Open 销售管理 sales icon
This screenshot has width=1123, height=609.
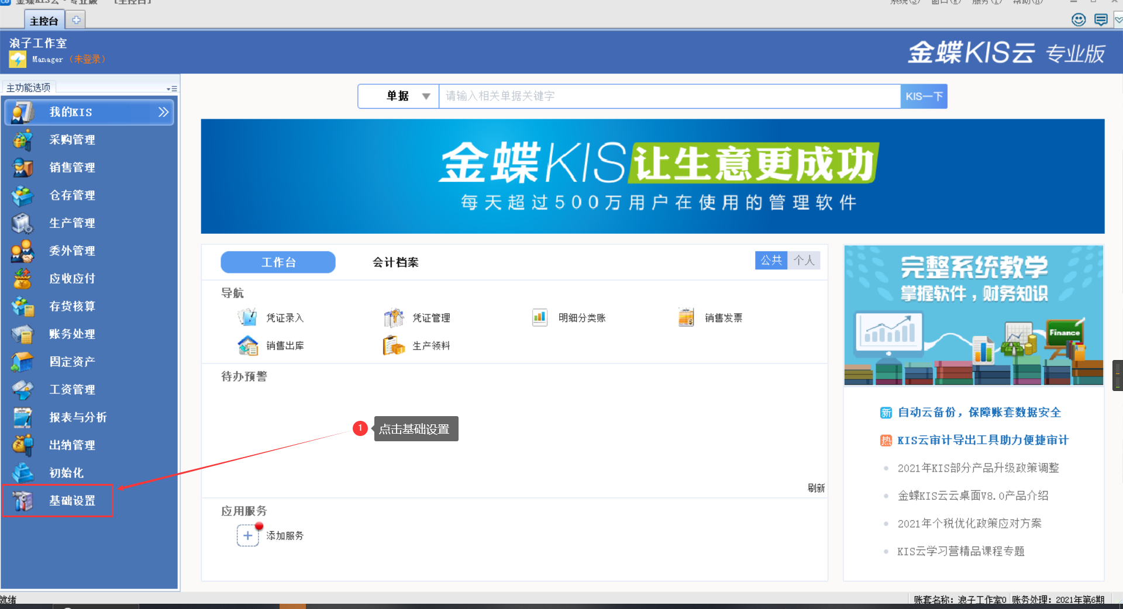tap(22, 168)
